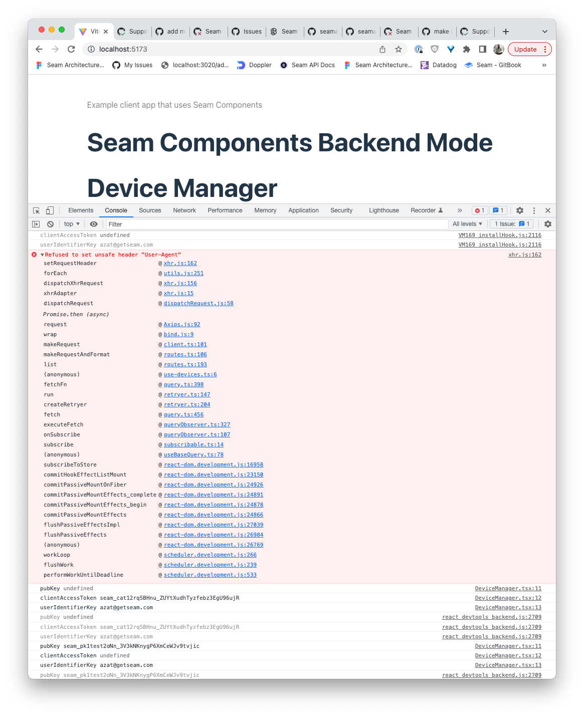
Task: Click the Console filter input
Action: click(x=277, y=224)
